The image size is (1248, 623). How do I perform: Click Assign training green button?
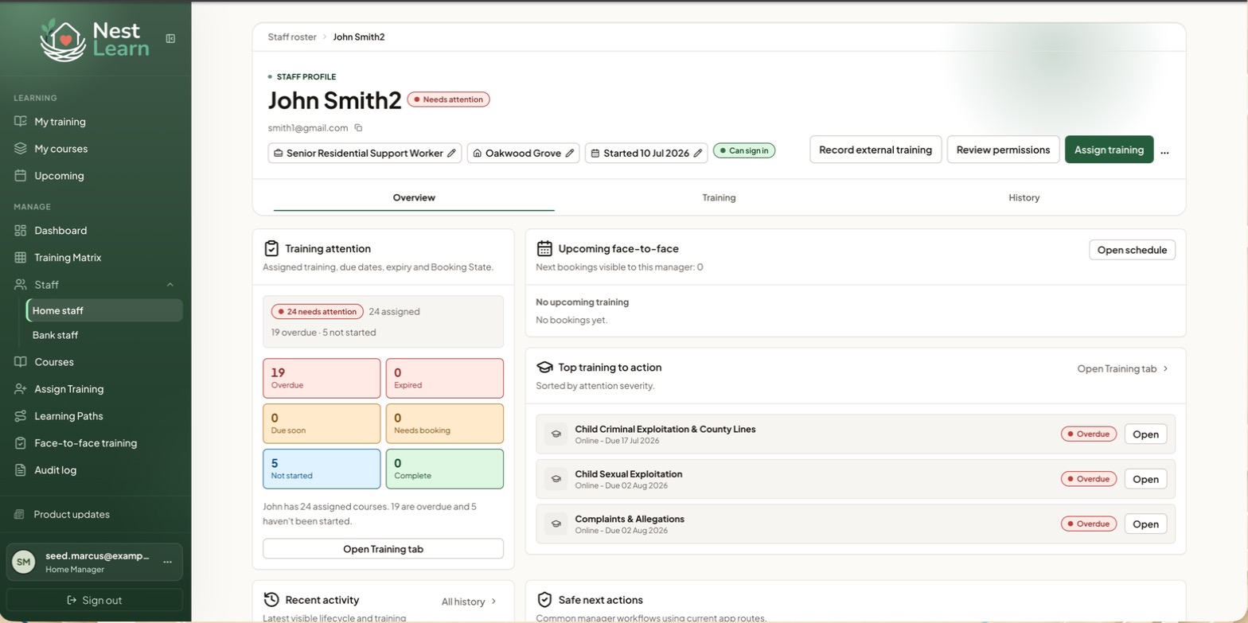(1109, 150)
